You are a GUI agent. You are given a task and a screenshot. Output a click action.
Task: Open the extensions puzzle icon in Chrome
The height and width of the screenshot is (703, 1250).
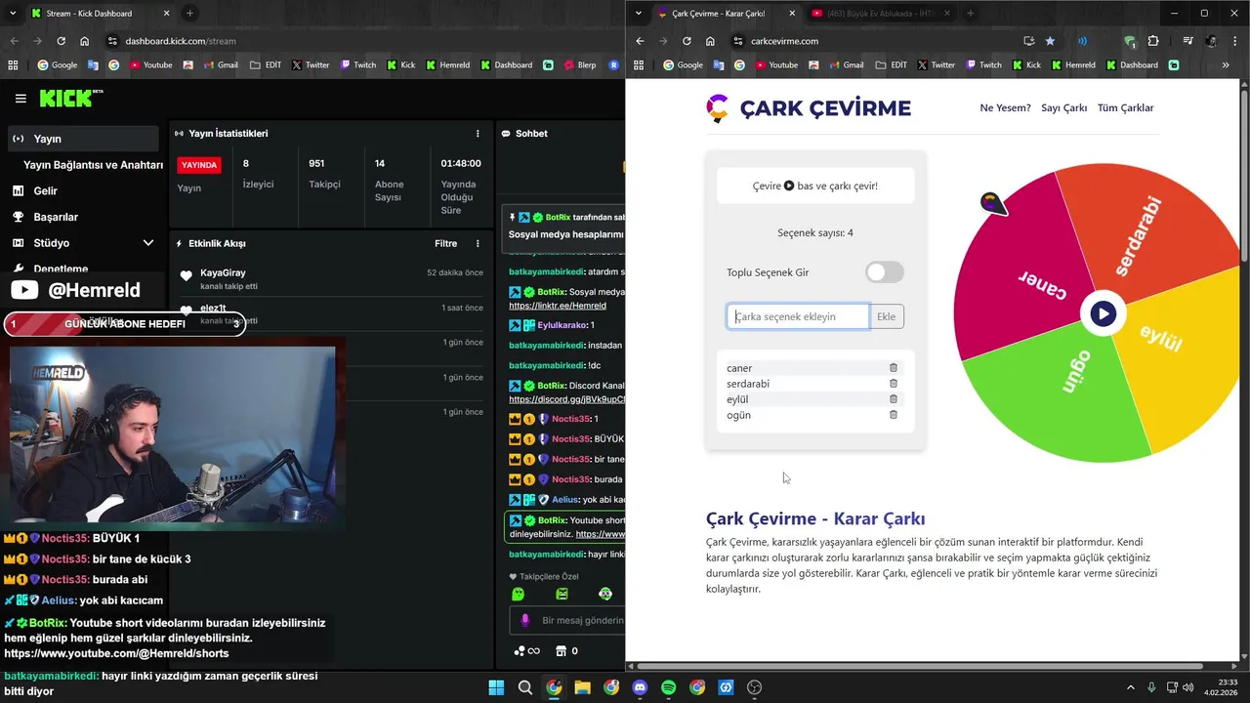[x=1153, y=41]
